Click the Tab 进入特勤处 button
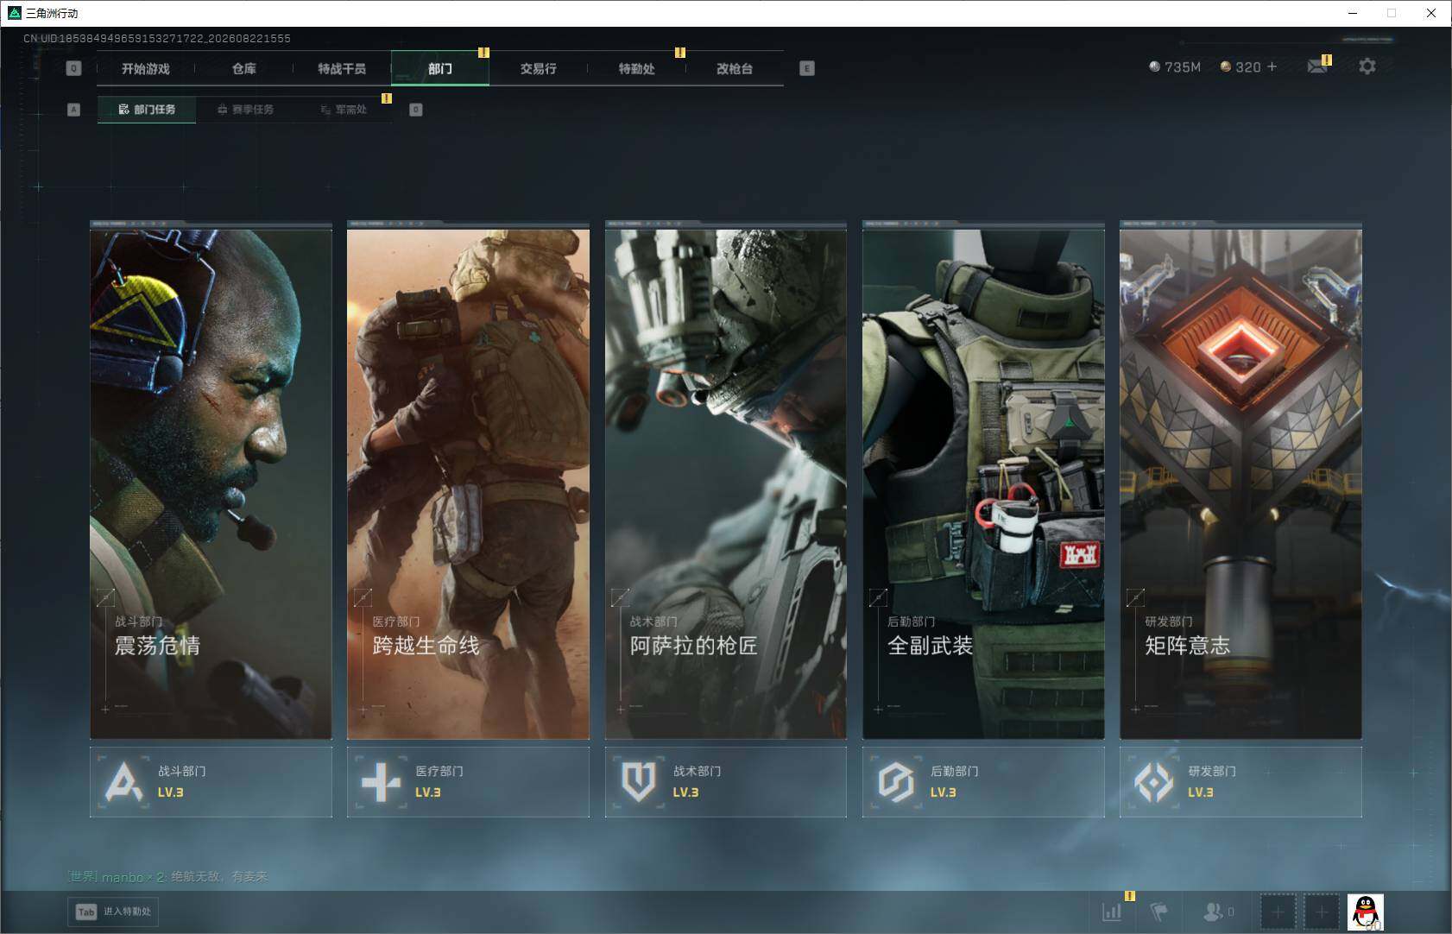The height and width of the screenshot is (934, 1452). [x=114, y=912]
